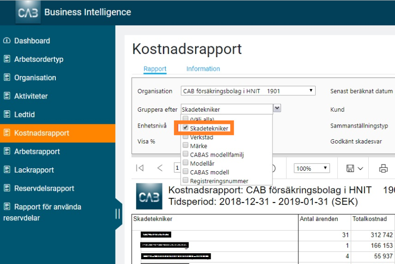Check the CABAS modellfamilj checkbox

pyautogui.click(x=185, y=154)
